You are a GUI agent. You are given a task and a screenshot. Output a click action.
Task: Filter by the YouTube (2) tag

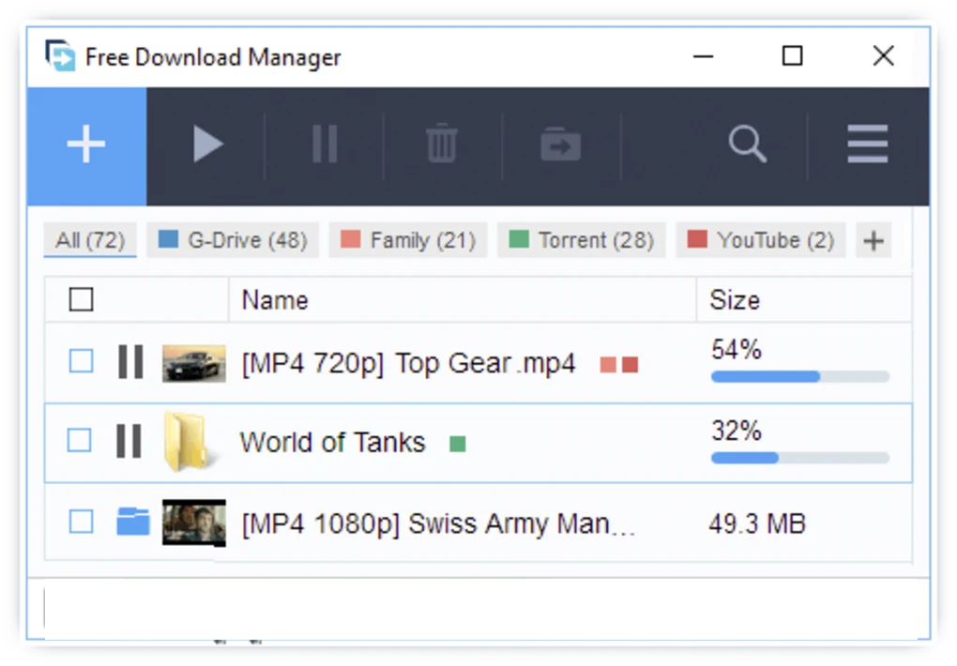[x=761, y=240]
